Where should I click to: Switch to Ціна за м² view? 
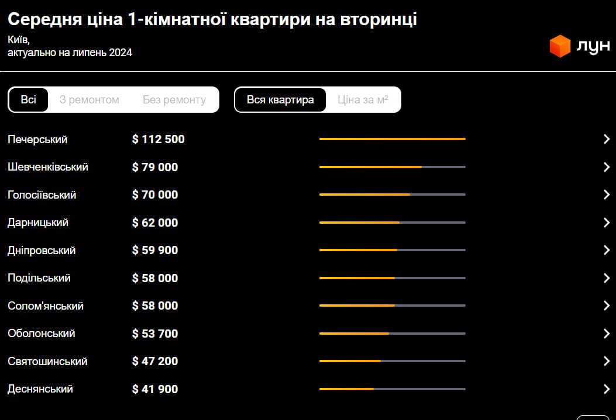(363, 99)
